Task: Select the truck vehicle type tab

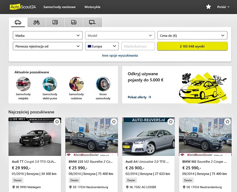Action: [x=74, y=22]
